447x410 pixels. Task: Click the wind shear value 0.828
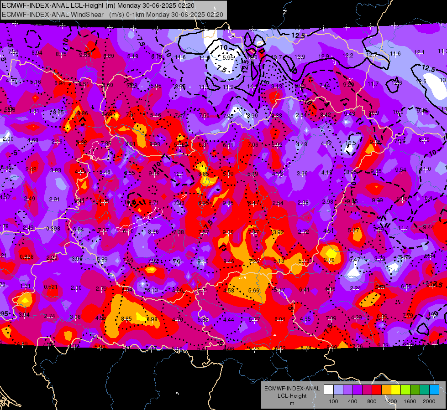click(26, 256)
